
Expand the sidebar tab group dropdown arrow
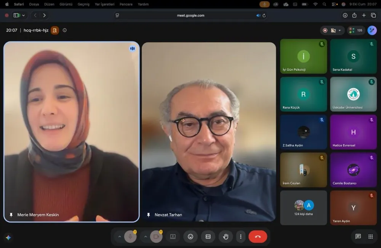point(23,15)
